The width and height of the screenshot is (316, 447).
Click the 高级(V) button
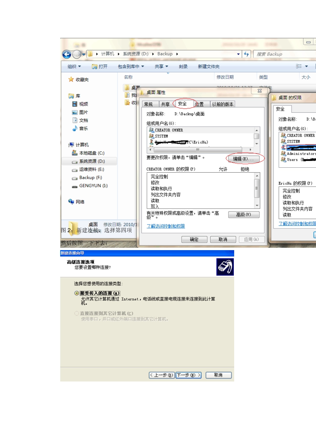click(x=243, y=215)
